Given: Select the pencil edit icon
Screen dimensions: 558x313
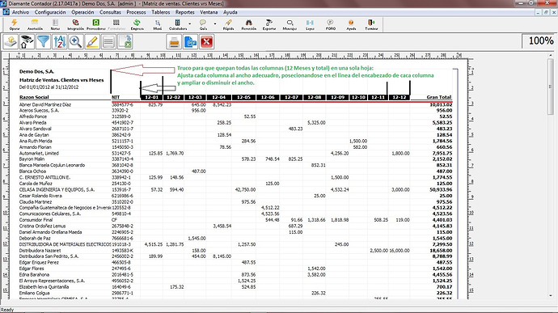Looking at the screenshot, I should coord(92,42).
